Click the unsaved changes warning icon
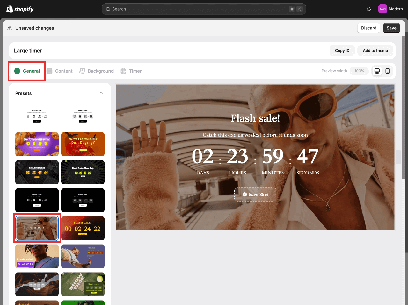 click(x=9, y=28)
